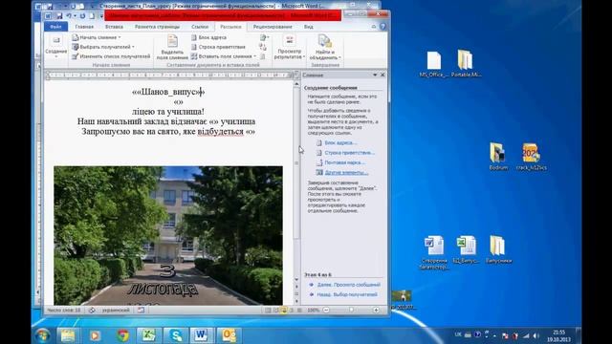Click the school building picture in document

coord(168,236)
